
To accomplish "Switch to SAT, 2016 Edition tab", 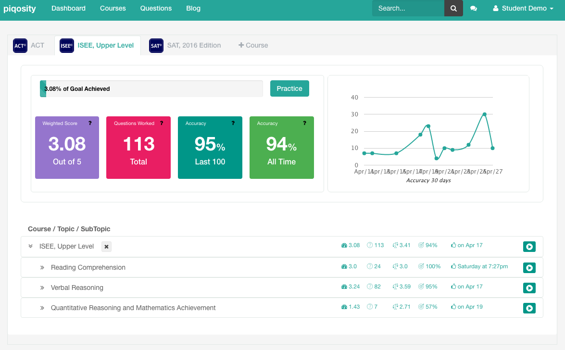I will pyautogui.click(x=185, y=45).
